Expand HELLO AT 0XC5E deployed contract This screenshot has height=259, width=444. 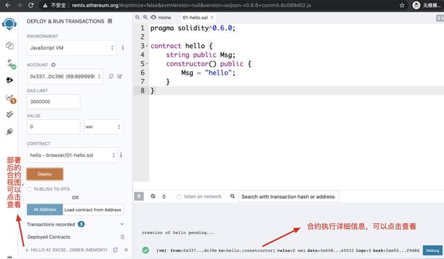click(x=27, y=250)
